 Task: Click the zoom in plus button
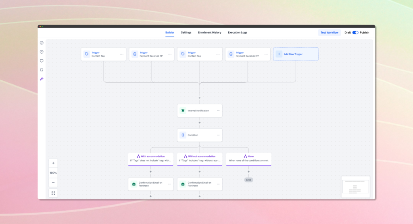point(53,163)
